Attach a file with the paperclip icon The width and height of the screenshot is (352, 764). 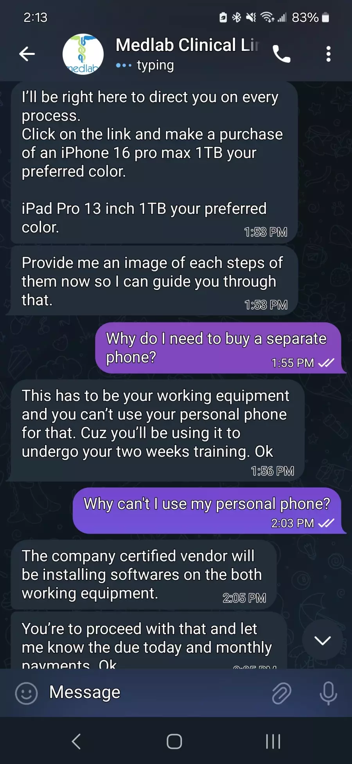[x=282, y=693]
